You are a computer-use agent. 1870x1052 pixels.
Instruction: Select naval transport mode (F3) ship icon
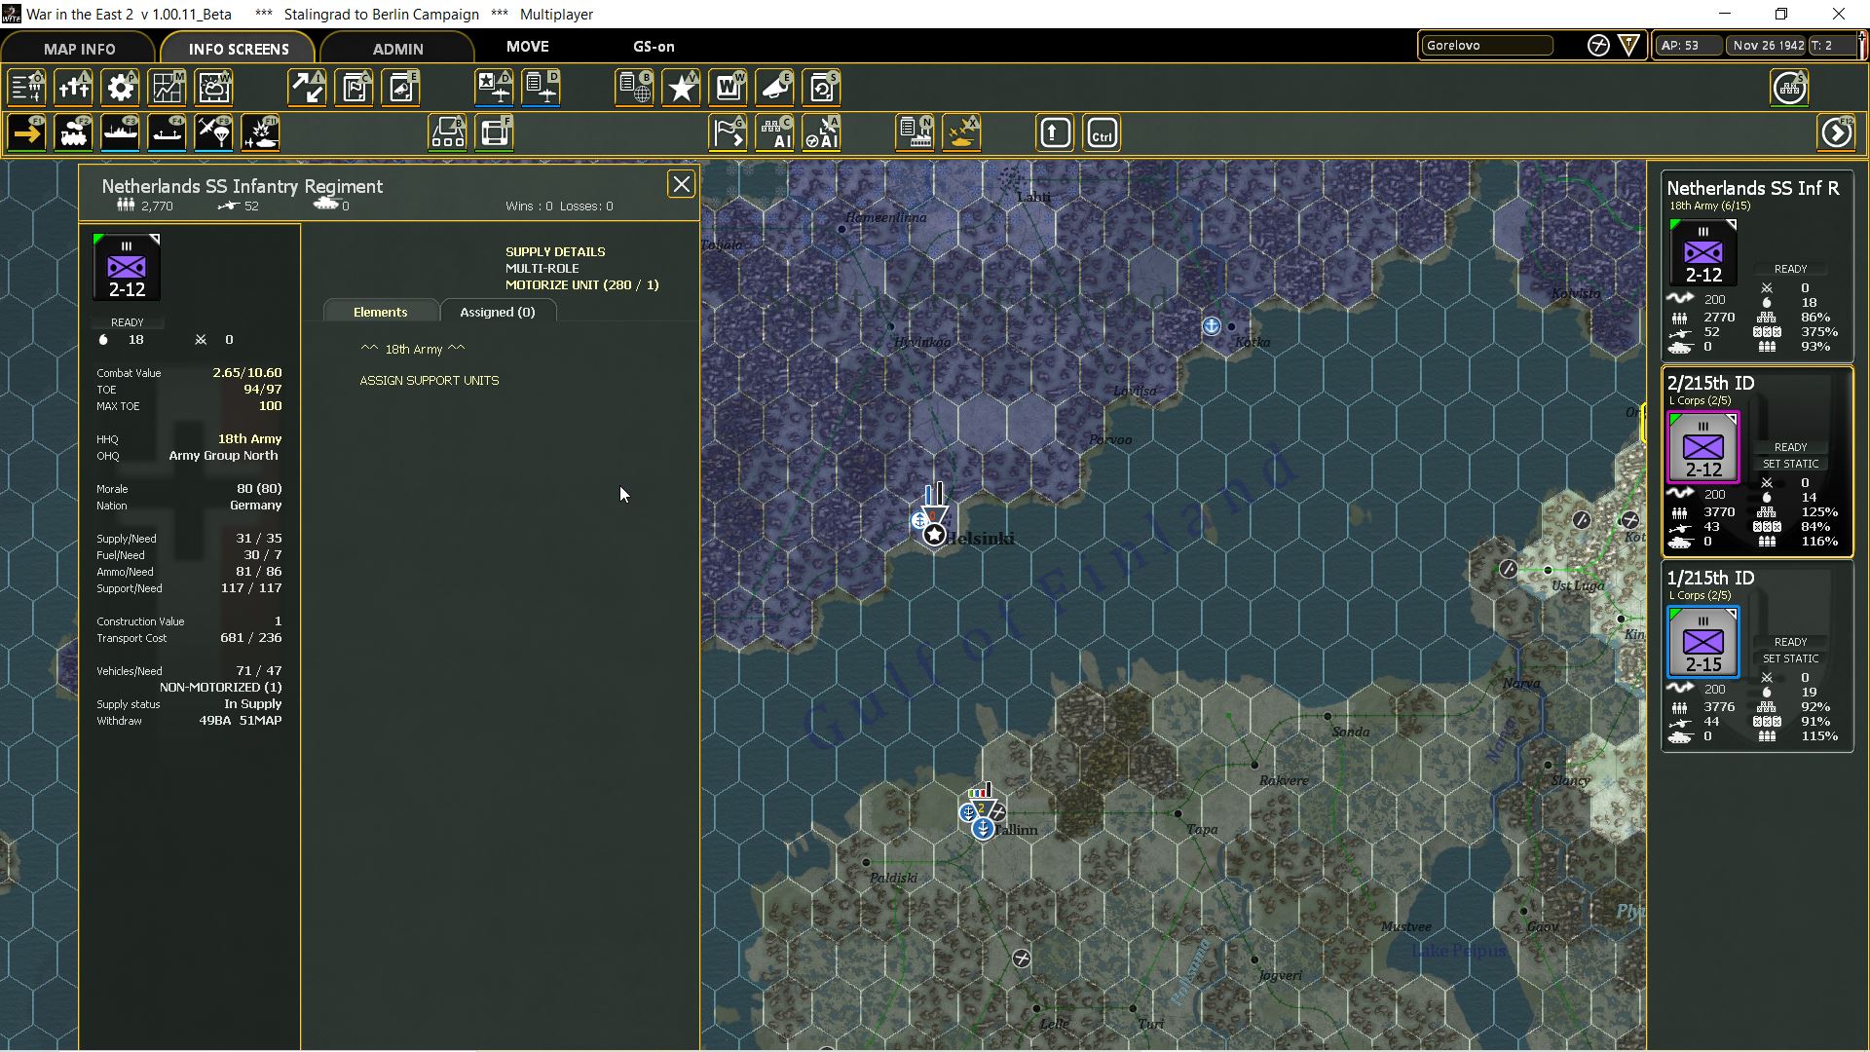pyautogui.click(x=121, y=133)
